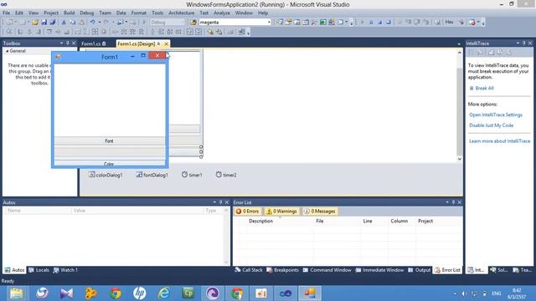Click the find text box containing megenta
The width and height of the screenshot is (536, 301).
point(233,23)
